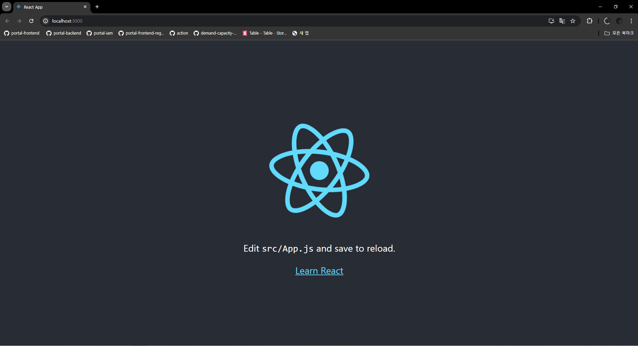638x346 pixels.
Task: Install app icon in address bar
Action: pos(551,21)
